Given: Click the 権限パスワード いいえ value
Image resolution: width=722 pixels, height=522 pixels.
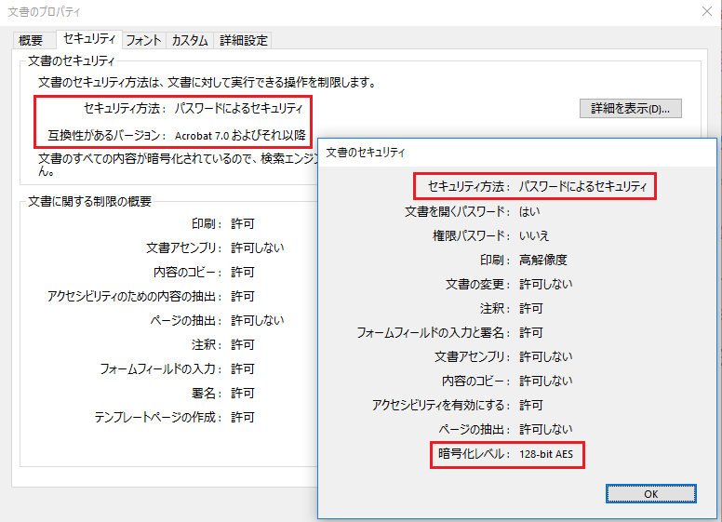Looking at the screenshot, I should click(534, 236).
